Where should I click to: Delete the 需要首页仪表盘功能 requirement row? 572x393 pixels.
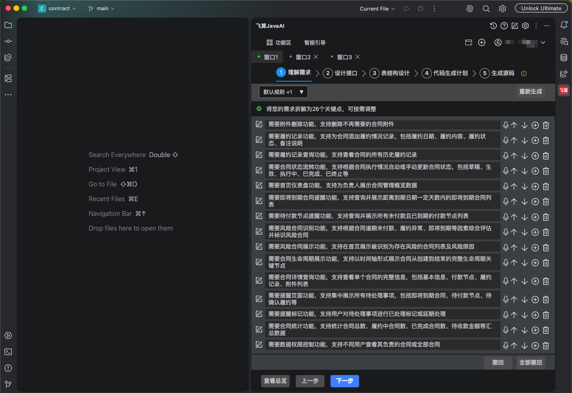pyautogui.click(x=546, y=187)
